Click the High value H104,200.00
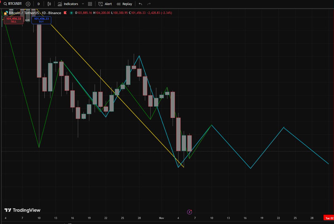This screenshot has height=224, width=334. (102, 13)
